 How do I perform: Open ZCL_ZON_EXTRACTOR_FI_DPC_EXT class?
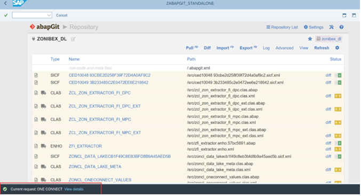[105, 106]
